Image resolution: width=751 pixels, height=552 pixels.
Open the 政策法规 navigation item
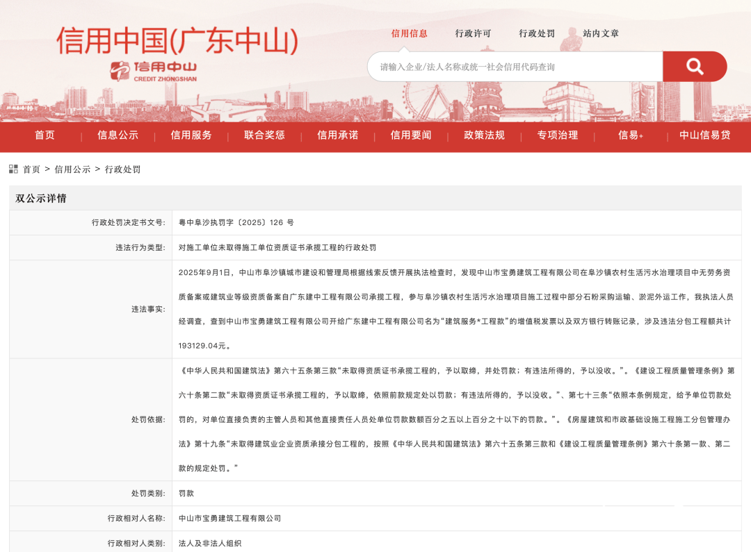coord(485,135)
